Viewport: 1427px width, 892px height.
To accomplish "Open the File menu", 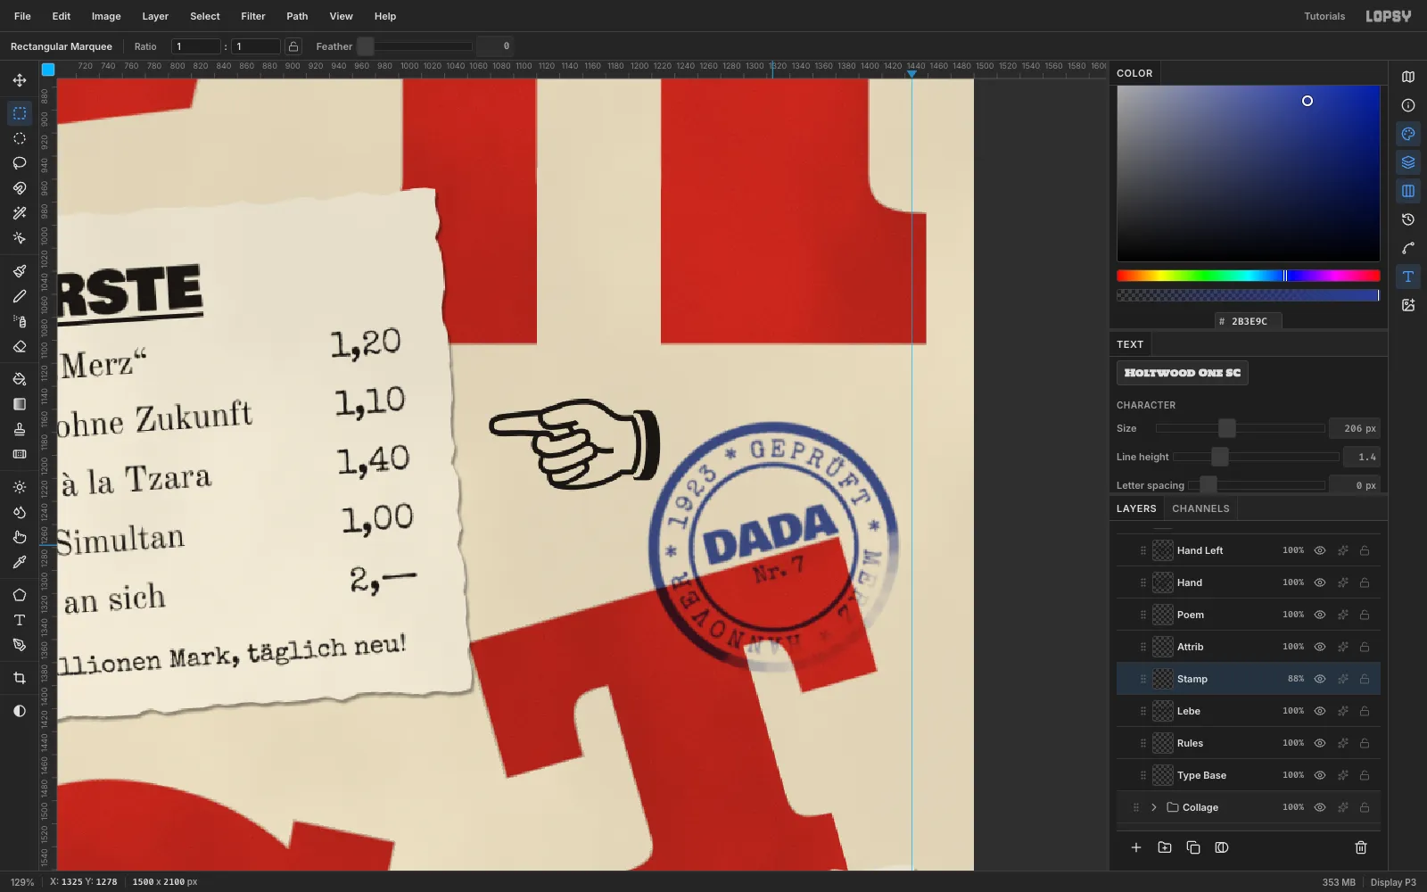I will pyautogui.click(x=22, y=16).
